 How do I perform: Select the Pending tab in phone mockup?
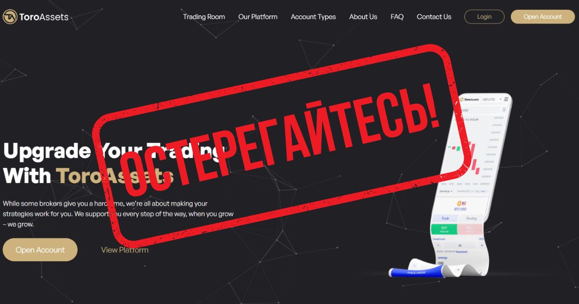coord(471,219)
